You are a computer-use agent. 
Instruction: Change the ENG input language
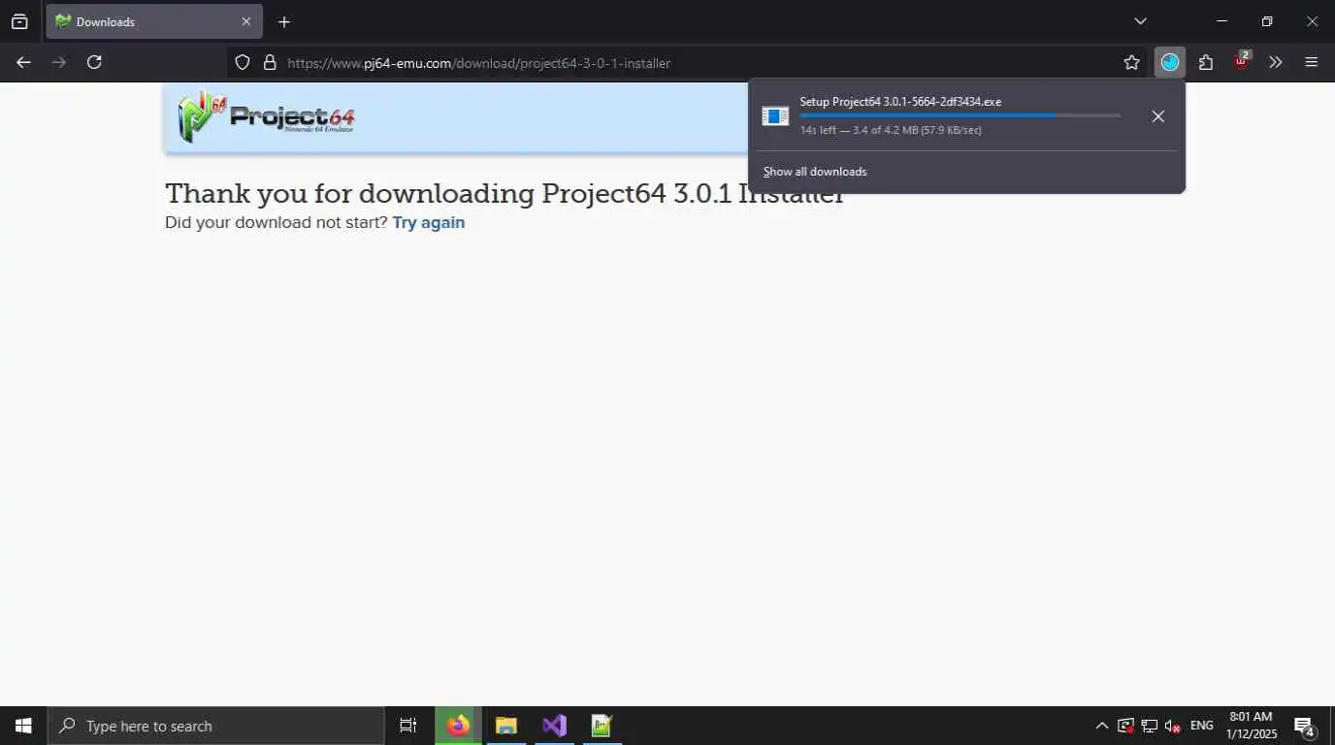[x=1201, y=726]
